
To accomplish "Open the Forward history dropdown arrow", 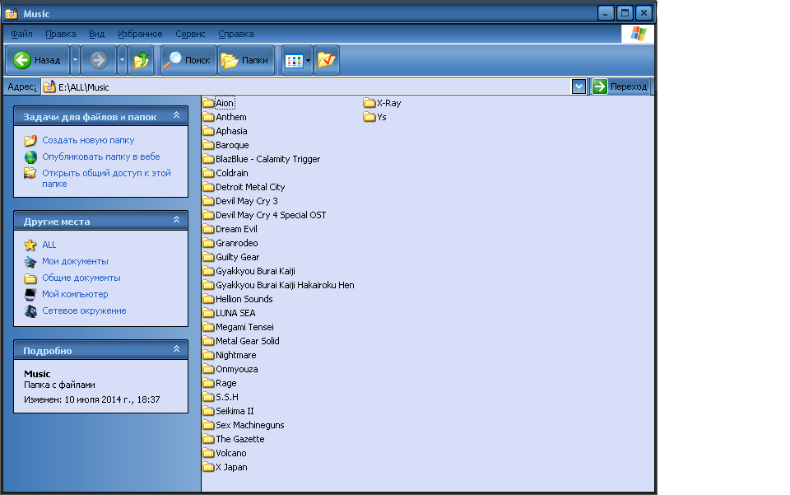I will [x=122, y=60].
